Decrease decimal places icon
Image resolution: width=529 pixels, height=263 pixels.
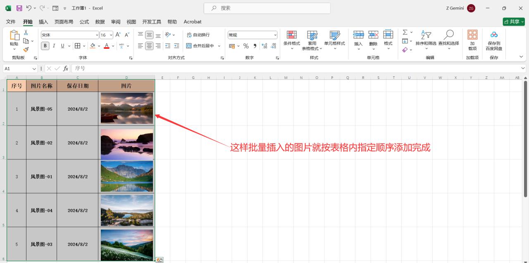coord(273,46)
